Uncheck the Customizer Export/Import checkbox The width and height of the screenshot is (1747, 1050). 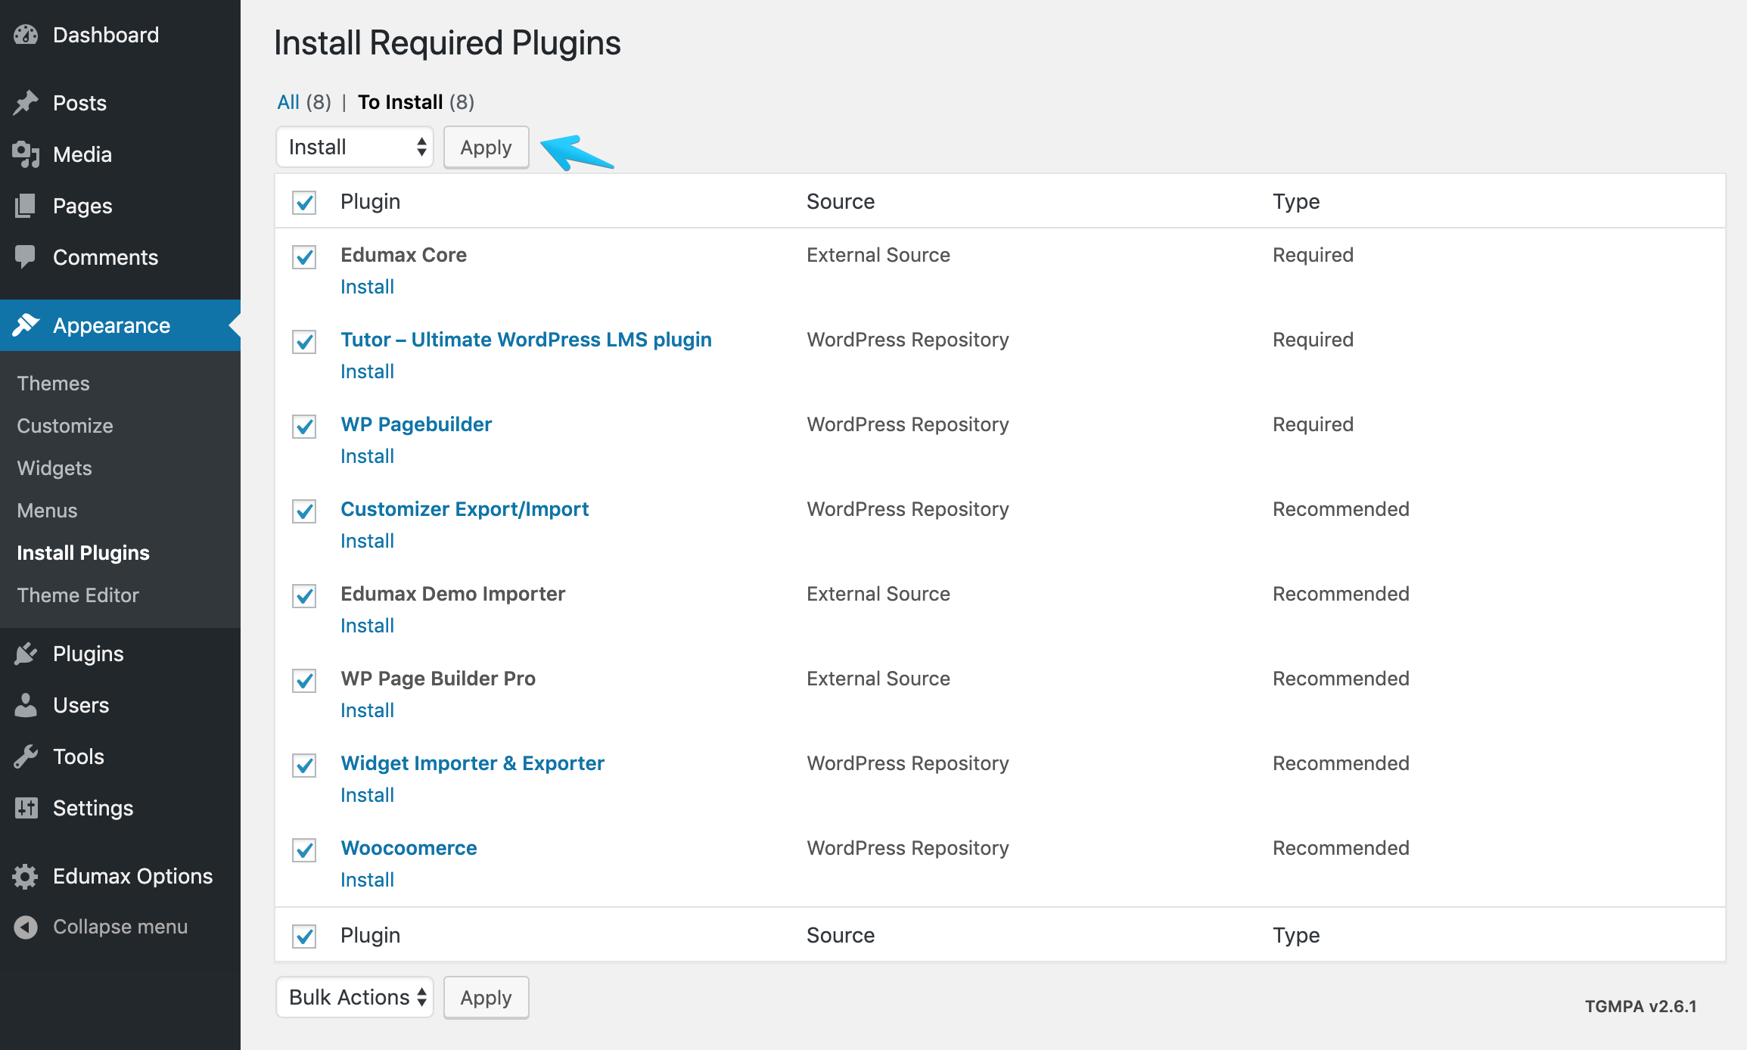click(x=304, y=511)
